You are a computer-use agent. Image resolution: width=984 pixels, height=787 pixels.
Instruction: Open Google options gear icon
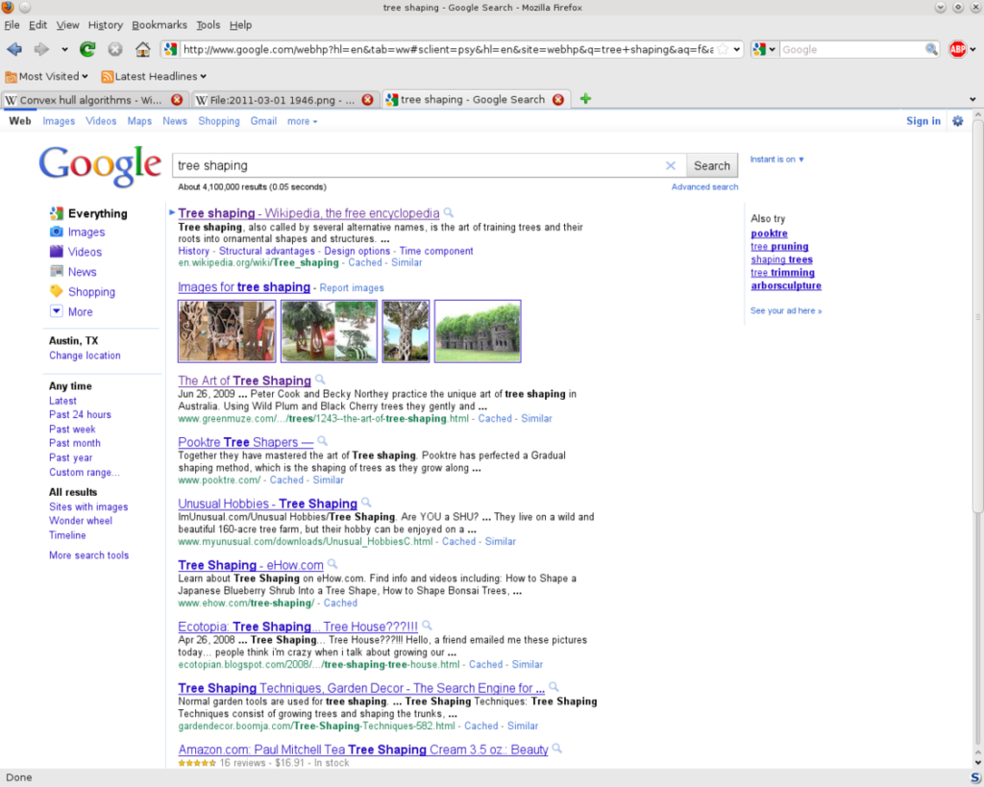[x=958, y=121]
